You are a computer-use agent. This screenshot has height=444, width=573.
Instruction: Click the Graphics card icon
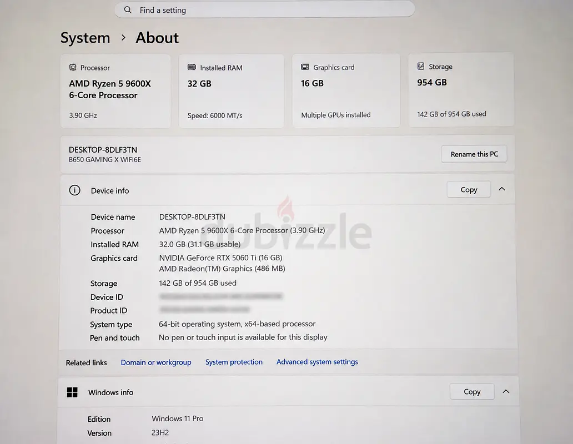click(x=305, y=67)
